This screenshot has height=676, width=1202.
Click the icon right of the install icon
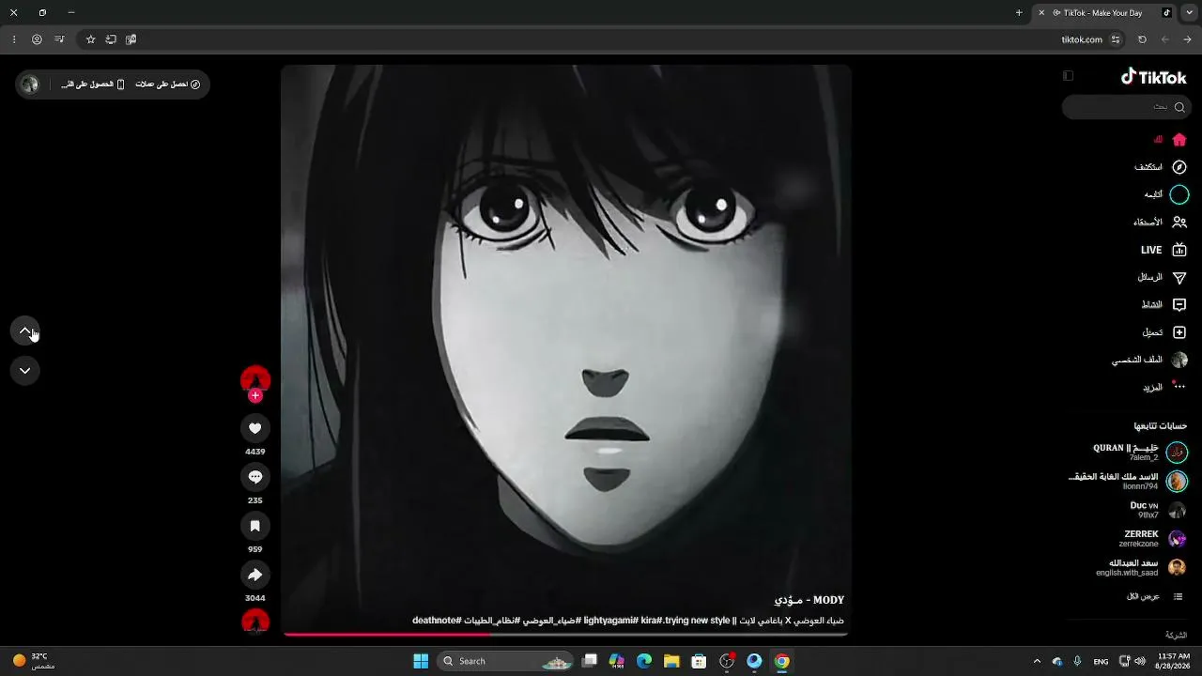pyautogui.click(x=131, y=39)
